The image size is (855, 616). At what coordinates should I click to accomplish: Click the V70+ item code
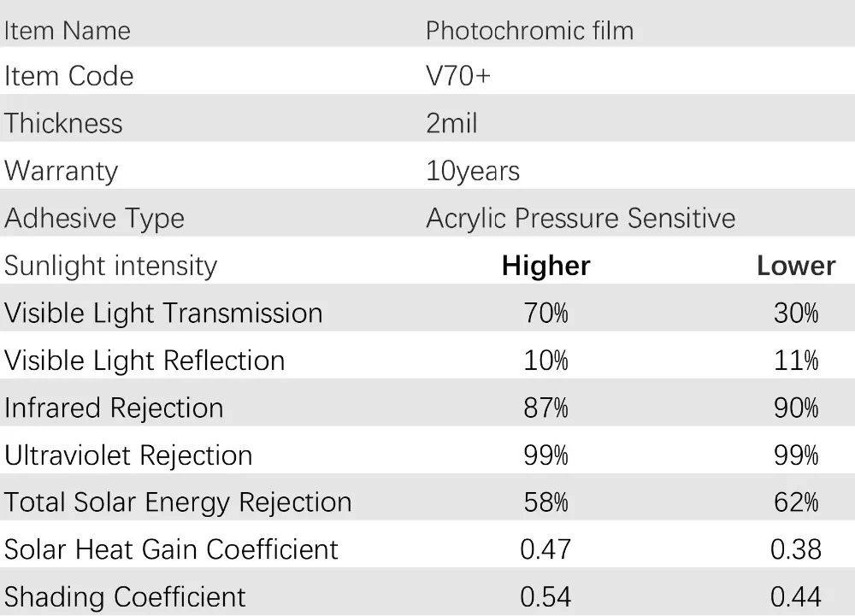pyautogui.click(x=458, y=76)
